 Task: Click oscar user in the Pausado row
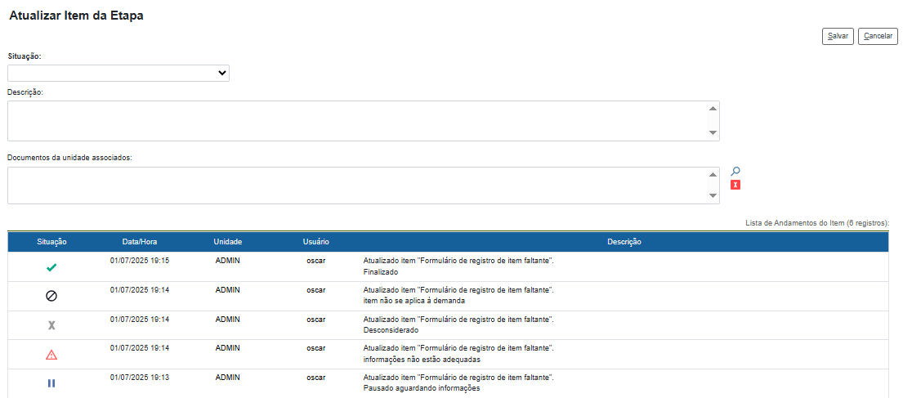[316, 378]
